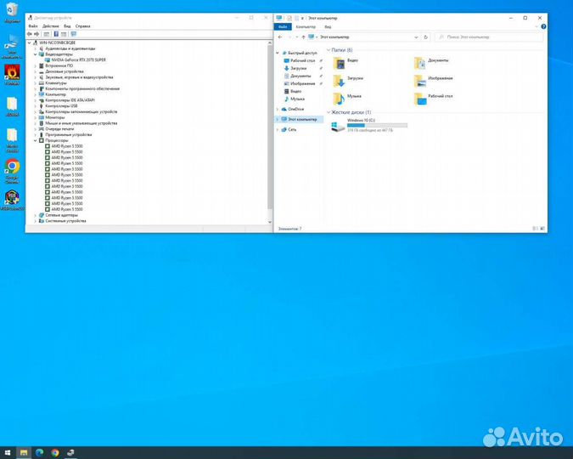The image size is (573, 459).
Task: Select the Google Chrome desktop shortcut
Action: coord(12,171)
